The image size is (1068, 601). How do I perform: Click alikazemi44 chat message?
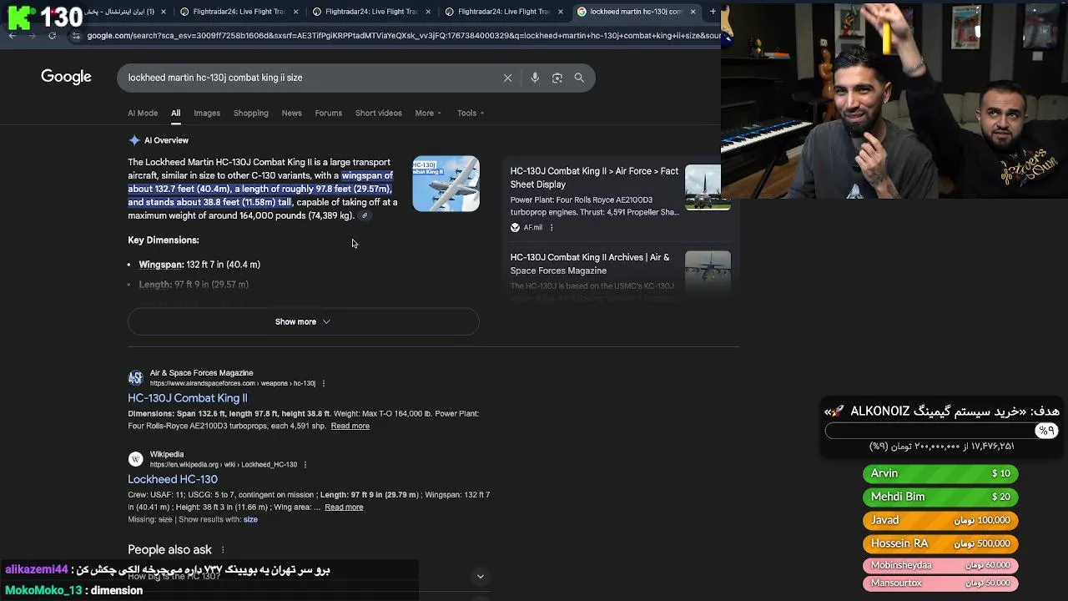167,569
